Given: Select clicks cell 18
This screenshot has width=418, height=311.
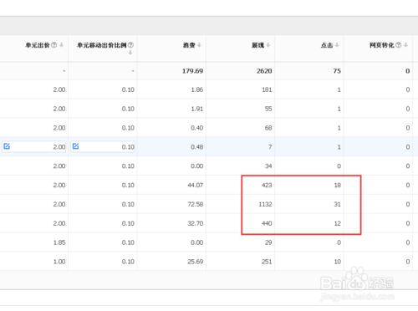Looking at the screenshot, I should (x=338, y=185).
